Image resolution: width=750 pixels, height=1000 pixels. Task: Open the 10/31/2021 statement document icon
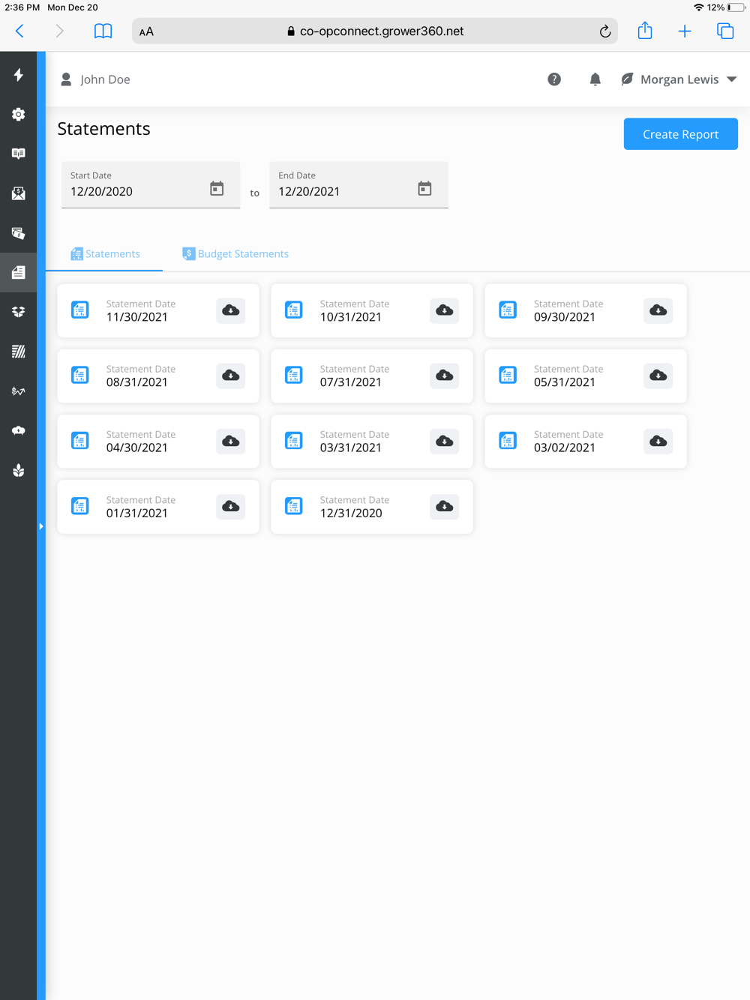coord(294,310)
